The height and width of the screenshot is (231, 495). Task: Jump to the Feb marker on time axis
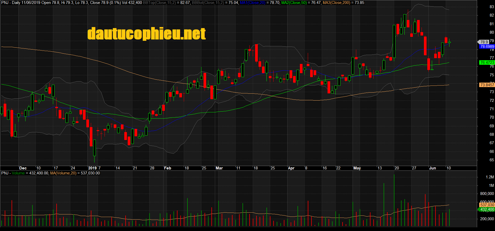[167, 168]
